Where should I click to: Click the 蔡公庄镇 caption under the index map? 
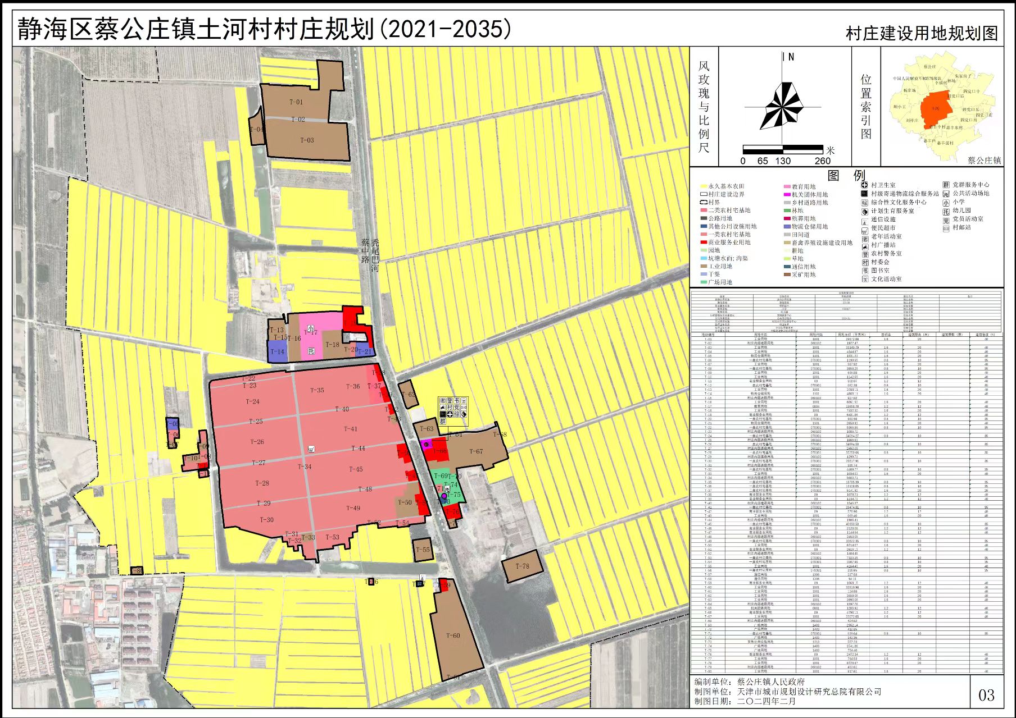(983, 161)
